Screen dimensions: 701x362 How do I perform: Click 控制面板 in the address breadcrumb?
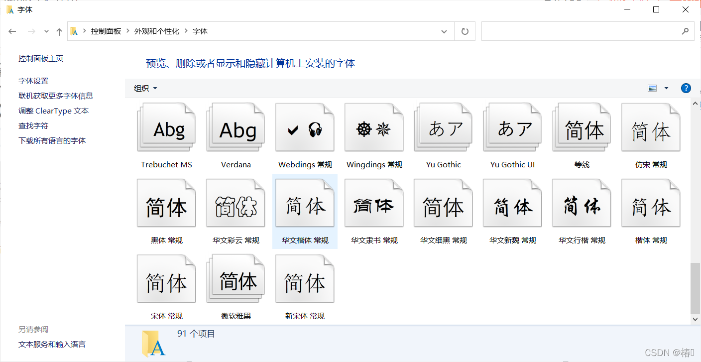(x=106, y=31)
